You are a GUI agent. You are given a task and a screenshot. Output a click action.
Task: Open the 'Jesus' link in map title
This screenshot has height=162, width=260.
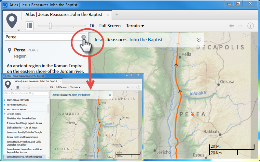point(100,40)
